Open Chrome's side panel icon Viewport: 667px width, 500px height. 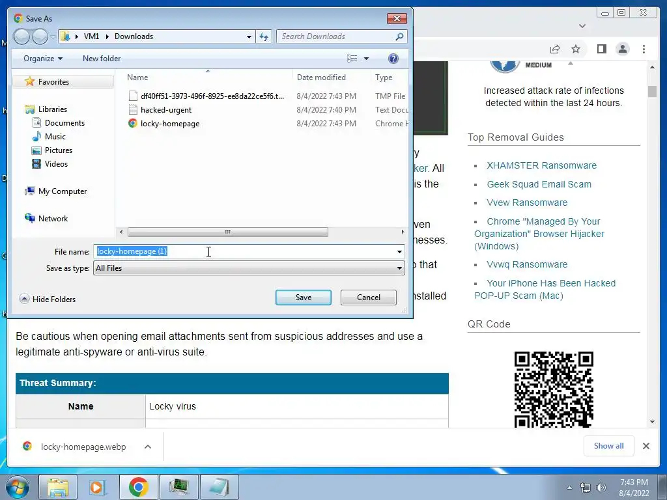(601, 49)
